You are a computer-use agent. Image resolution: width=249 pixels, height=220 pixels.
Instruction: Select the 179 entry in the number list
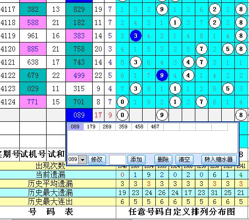(x=91, y=127)
